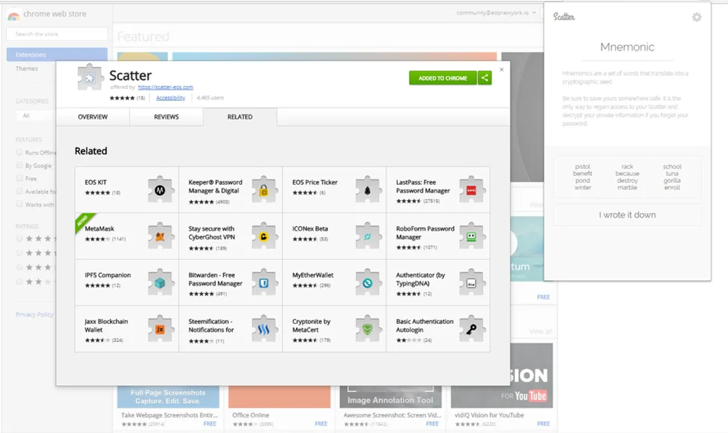Check the Free feature checkbox
The height and width of the screenshot is (433, 728).
[19, 178]
